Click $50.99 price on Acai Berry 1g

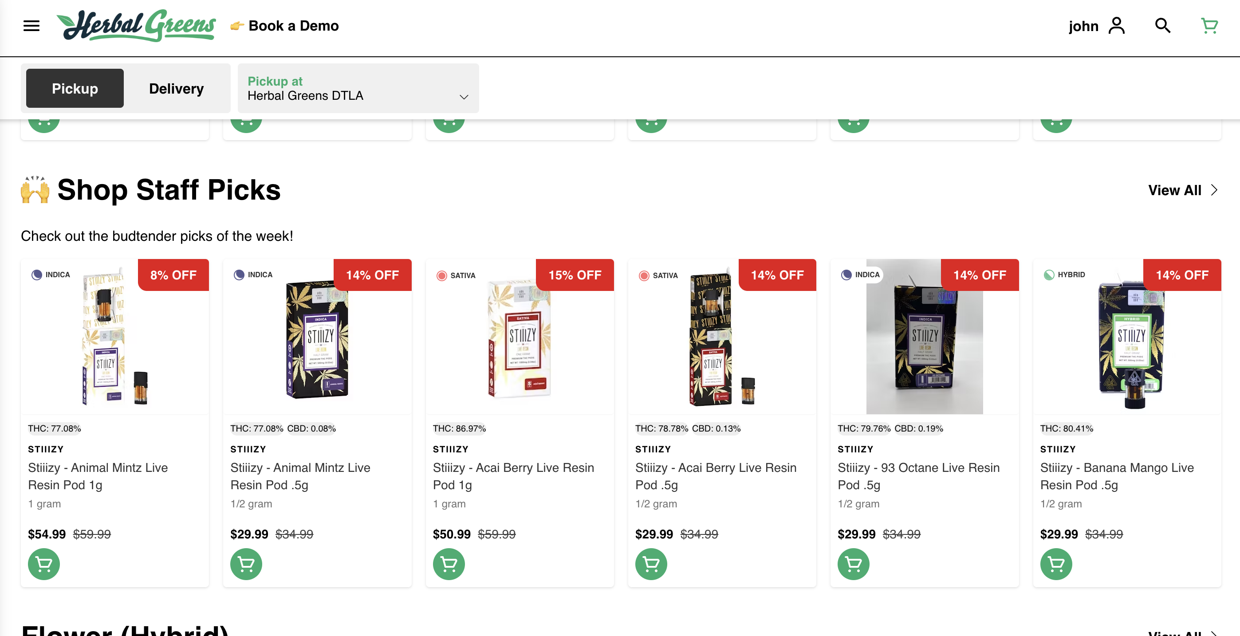pos(452,534)
